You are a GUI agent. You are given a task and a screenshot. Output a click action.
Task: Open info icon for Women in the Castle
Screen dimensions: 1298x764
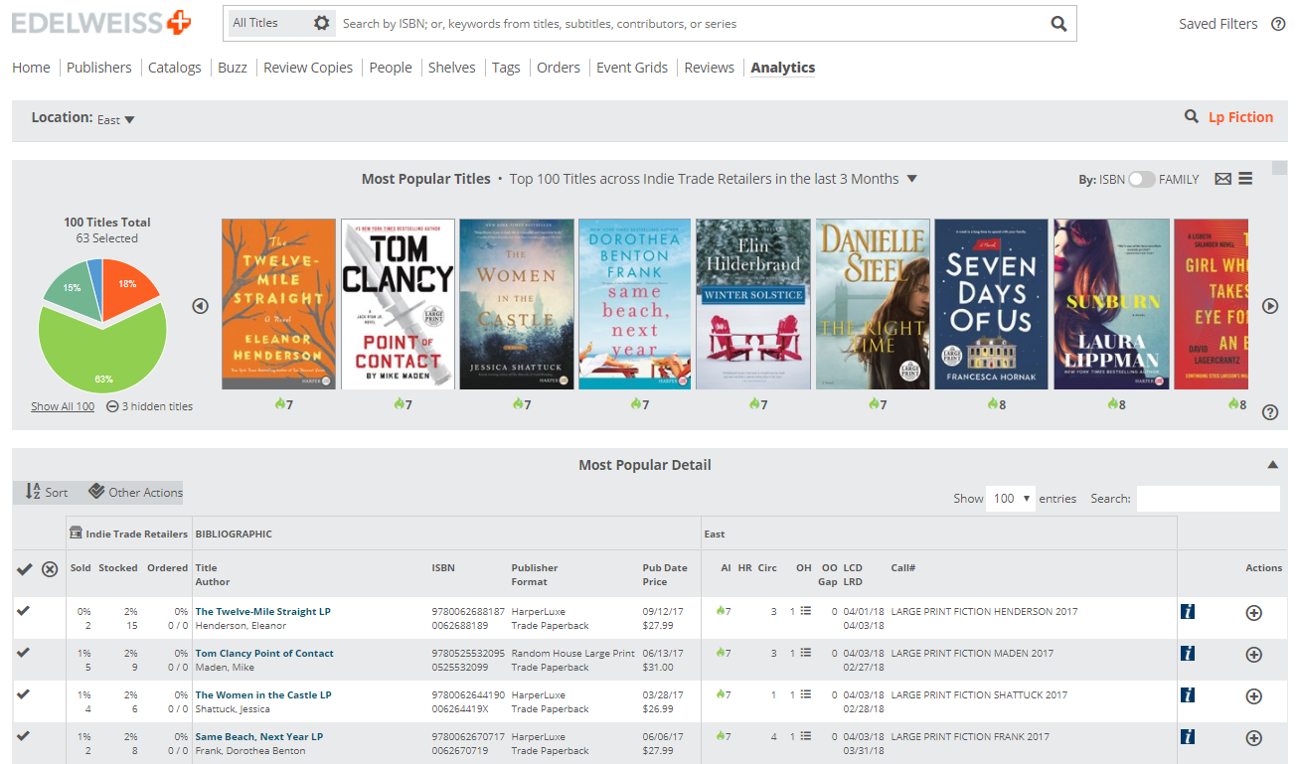(x=1187, y=694)
